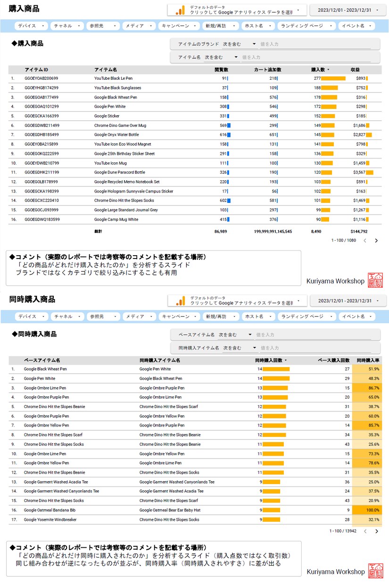The image size is (389, 585).
Task: Select Google Yosemite Windbreaker cell
Action: [50, 520]
